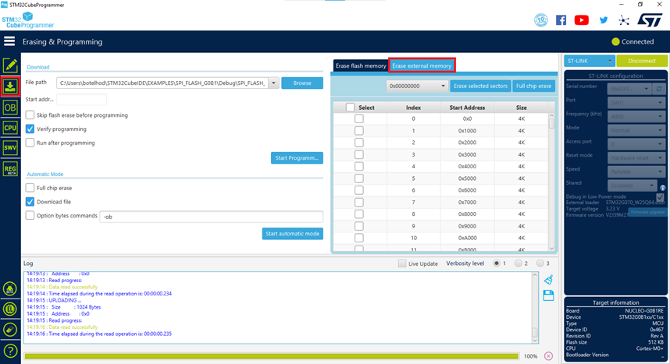670x364 pixels.
Task: Enable Full chip erase checkbox
Action: click(x=30, y=188)
